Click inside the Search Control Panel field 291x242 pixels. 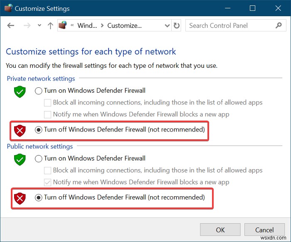pyautogui.click(x=229, y=26)
